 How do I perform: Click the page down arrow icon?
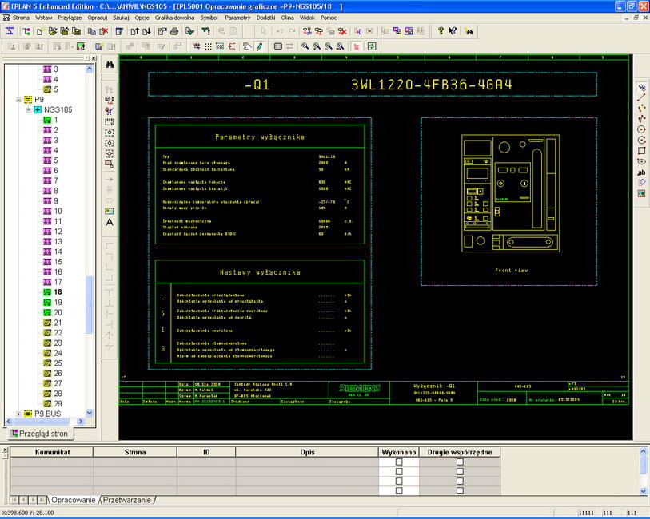[x=147, y=31]
